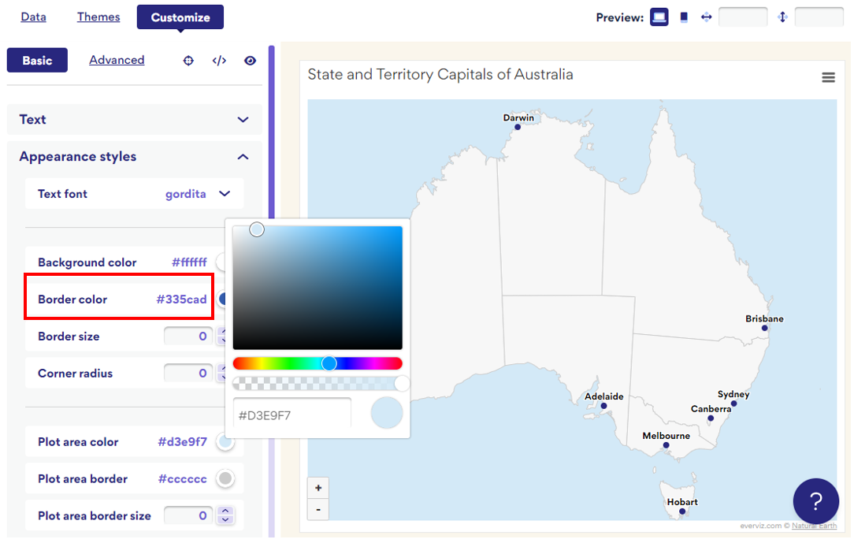
Task: Click the Plot area color swatch
Action: click(x=225, y=441)
